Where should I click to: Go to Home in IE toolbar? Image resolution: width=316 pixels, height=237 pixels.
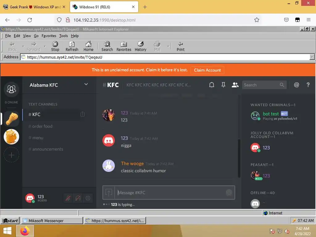tap(89, 46)
